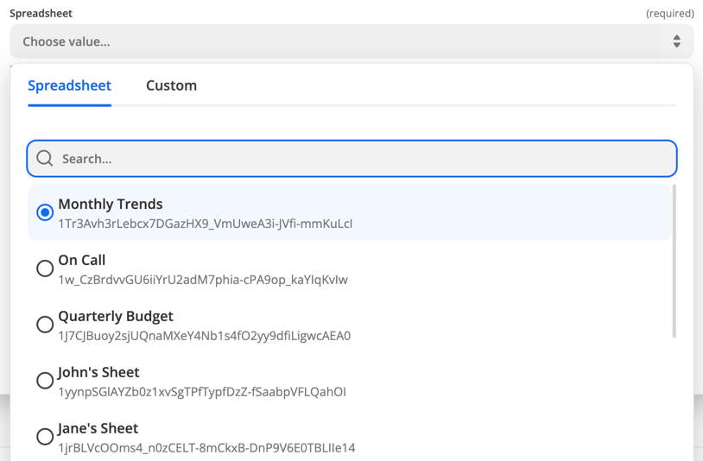Image resolution: width=703 pixels, height=461 pixels.
Task: Click the 'Quarterly Budget' title text
Action: point(116,316)
